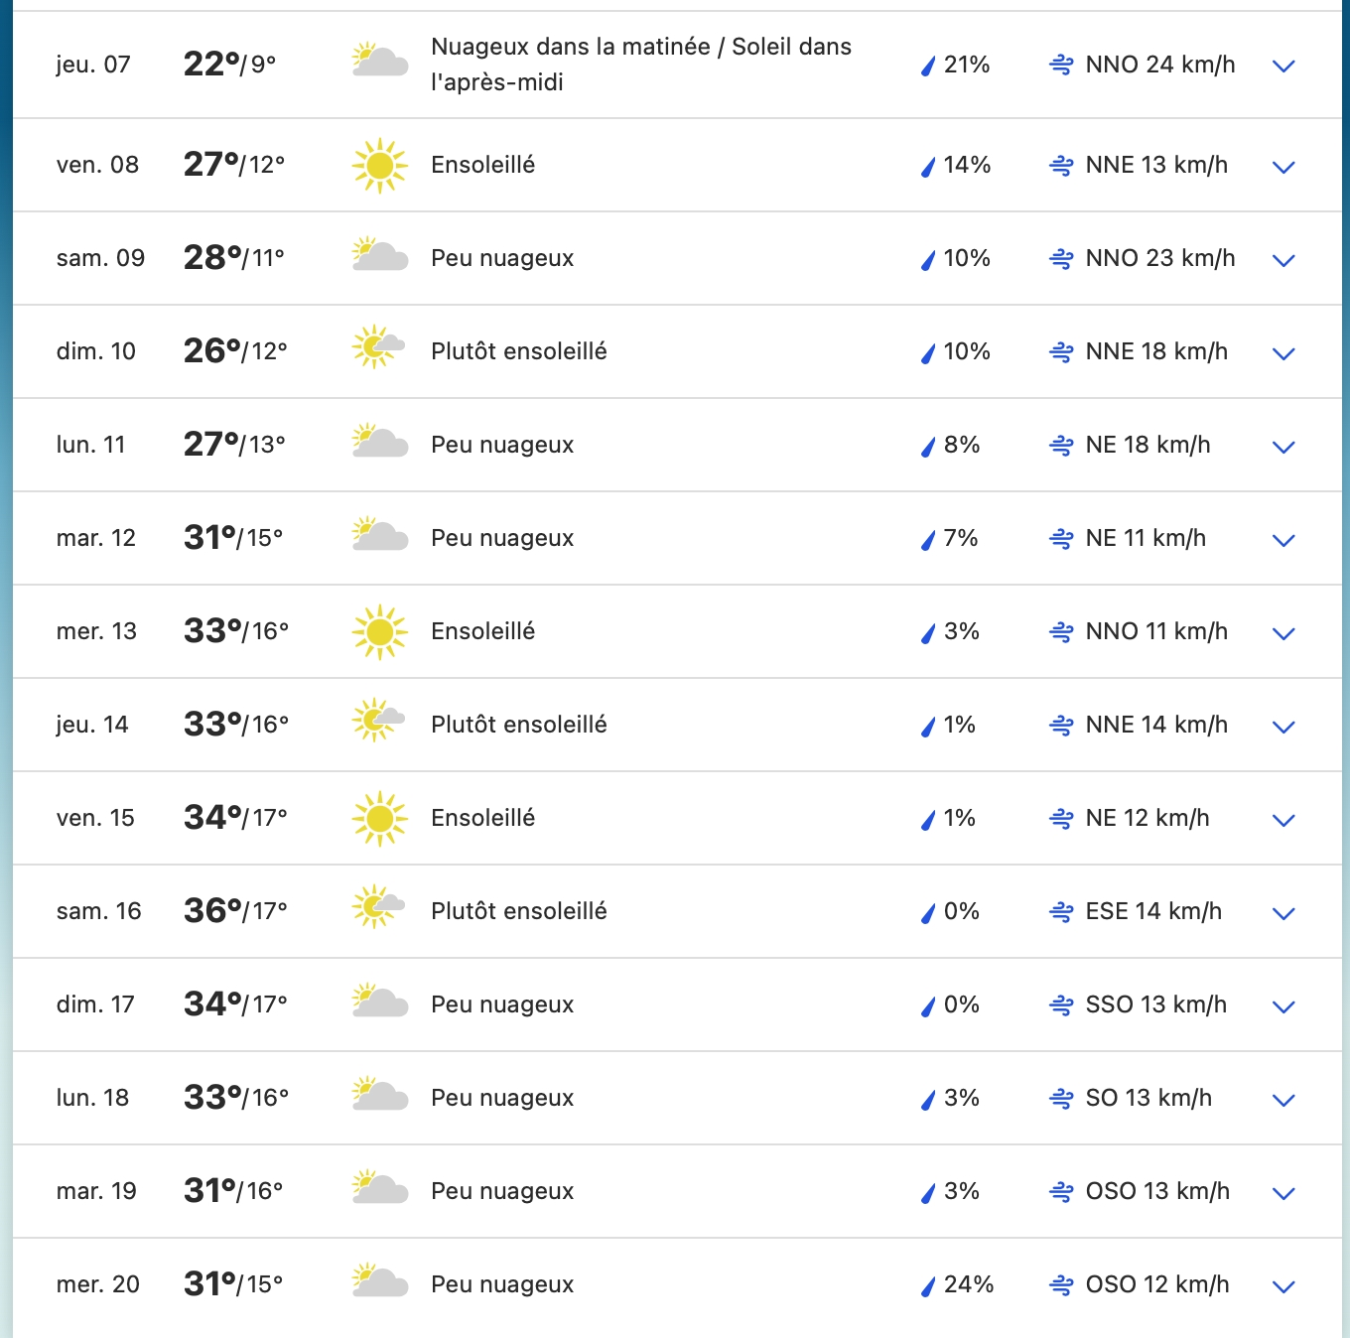Click the 36°/17° temperature for sam. 16
Image resolution: width=1350 pixels, height=1338 pixels.
(x=235, y=910)
